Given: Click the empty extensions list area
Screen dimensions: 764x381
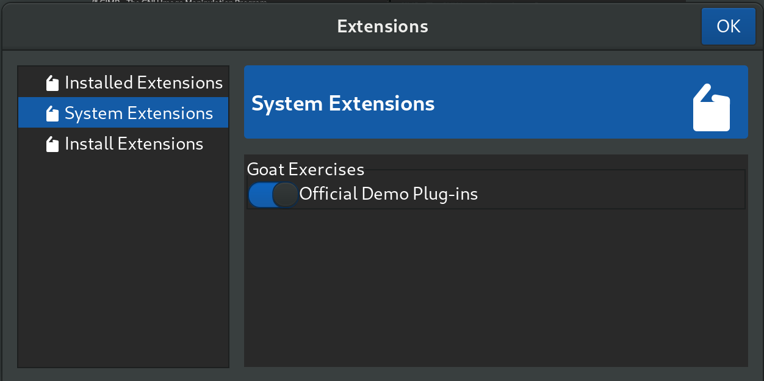Looking at the screenshot, I should 496,287.
